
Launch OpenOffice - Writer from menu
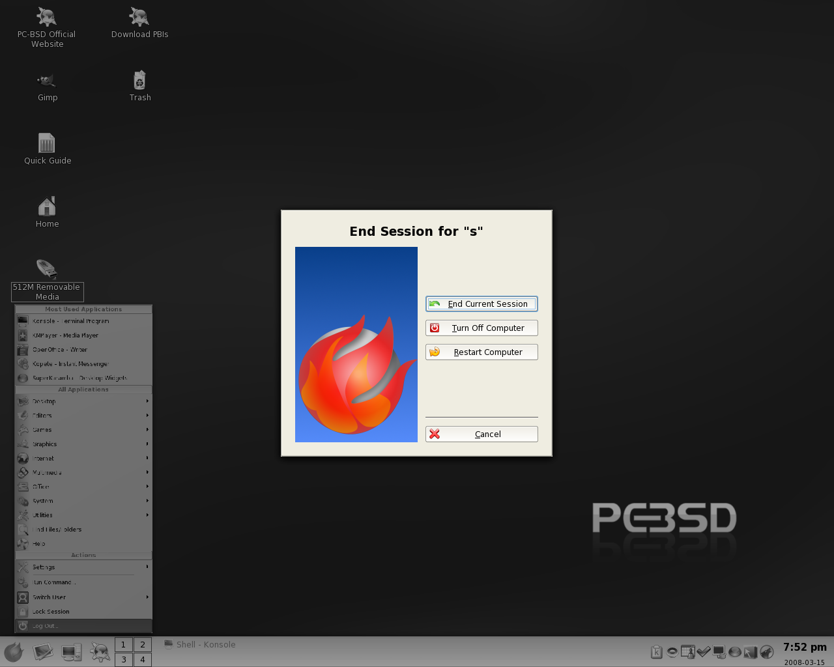83,350
